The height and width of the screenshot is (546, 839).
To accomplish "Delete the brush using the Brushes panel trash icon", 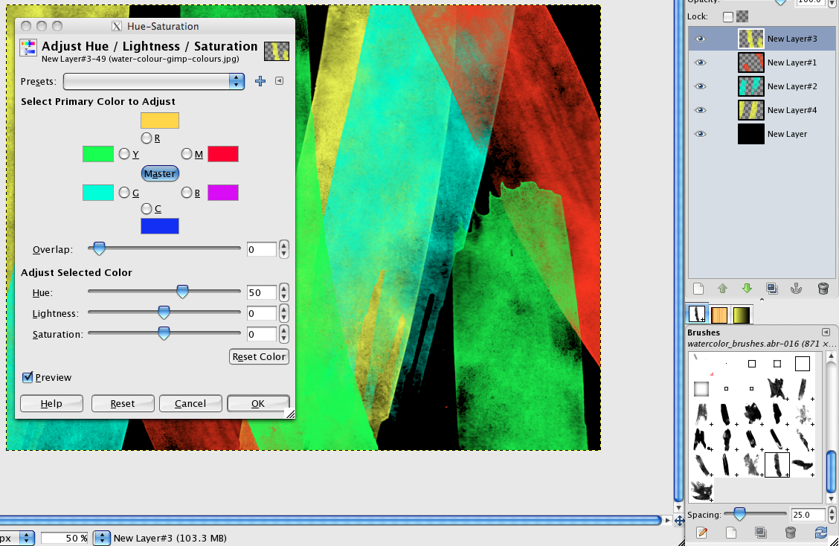I will (x=790, y=533).
